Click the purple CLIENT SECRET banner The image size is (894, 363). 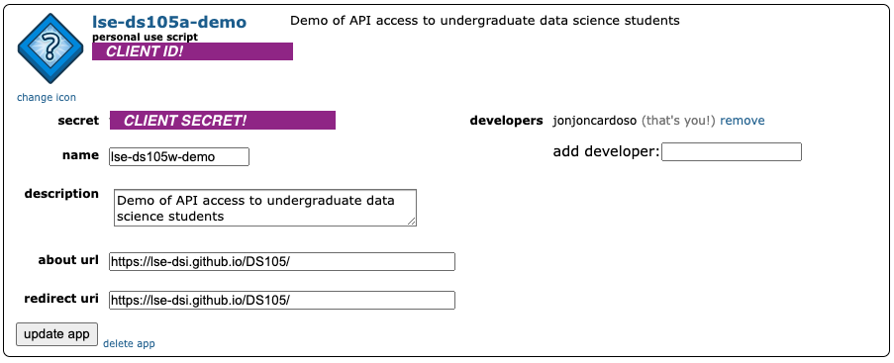pyautogui.click(x=223, y=121)
